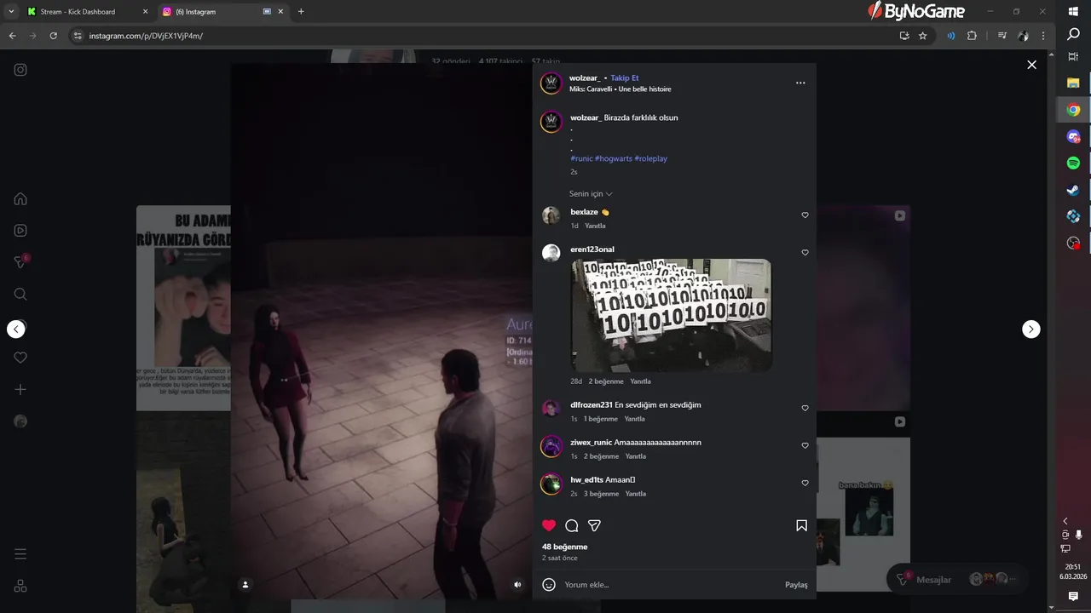Open the media control icon in Chrome toolbar
Viewport: 1091px width, 613px height.
(x=1002, y=36)
